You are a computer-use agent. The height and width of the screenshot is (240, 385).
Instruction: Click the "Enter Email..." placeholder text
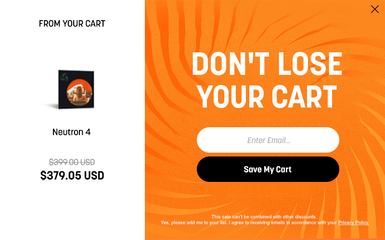pos(269,141)
